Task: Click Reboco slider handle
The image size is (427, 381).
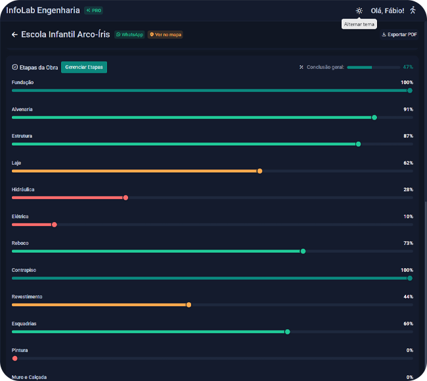Action: pos(303,252)
